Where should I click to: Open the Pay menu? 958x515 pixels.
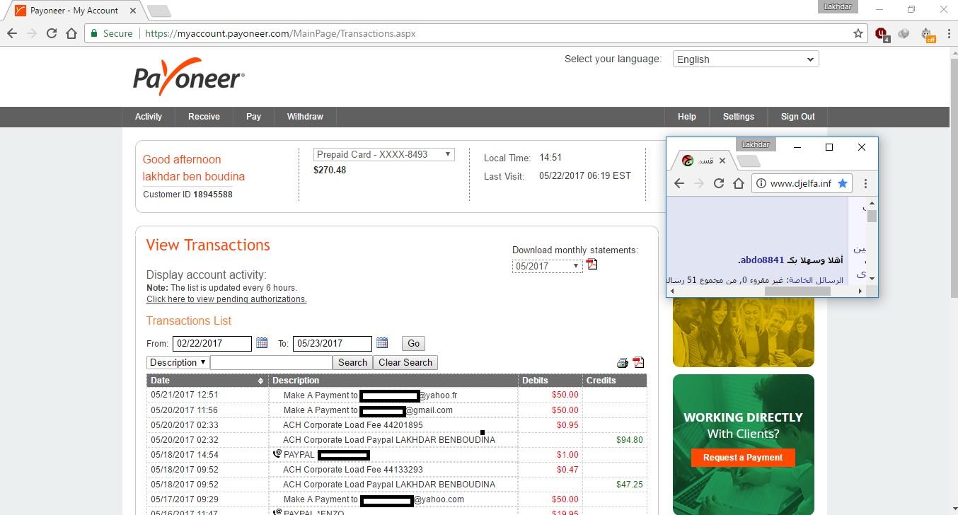[253, 117]
